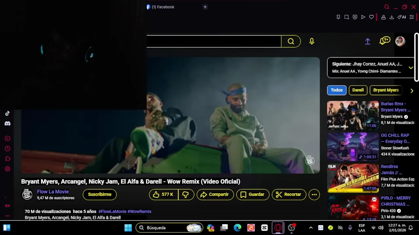The image size is (419, 235).
Task: Open the ESP LAA language switcher
Action: pyautogui.click(x=362, y=228)
